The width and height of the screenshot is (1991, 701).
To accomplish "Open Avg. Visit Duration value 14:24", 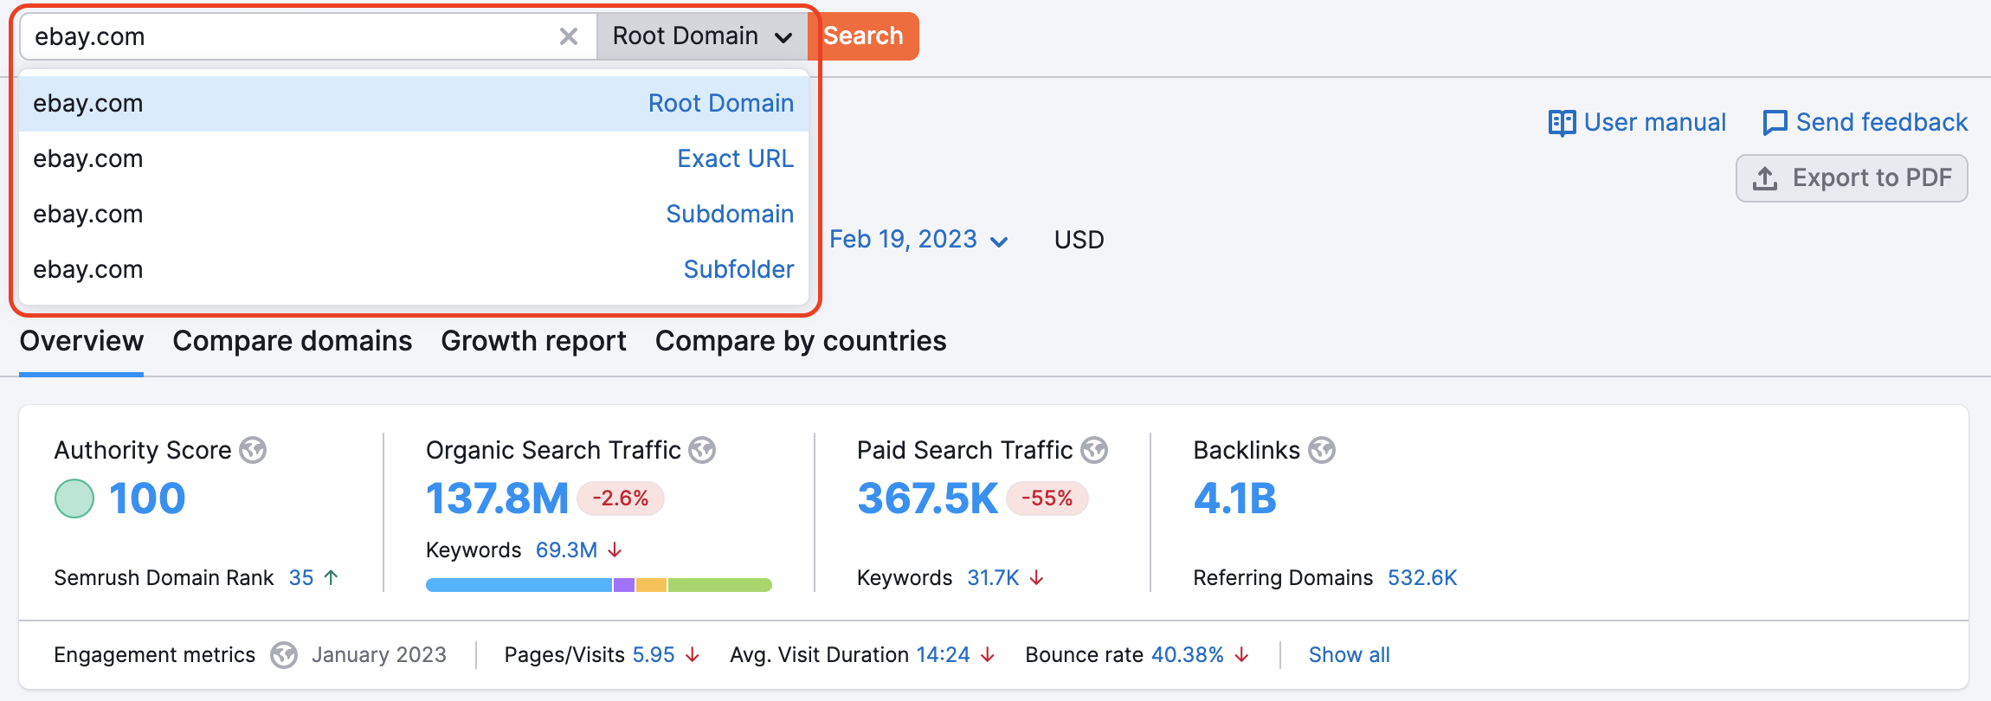I will [x=943, y=655].
